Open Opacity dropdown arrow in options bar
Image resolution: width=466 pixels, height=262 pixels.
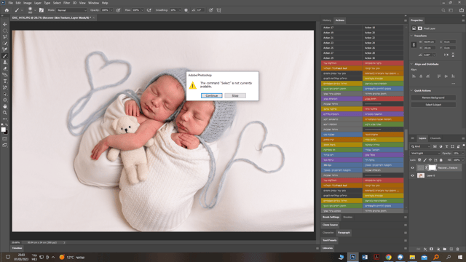[x=111, y=10]
